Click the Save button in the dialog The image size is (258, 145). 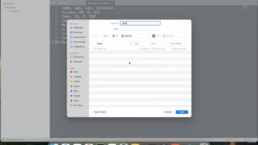tap(182, 112)
